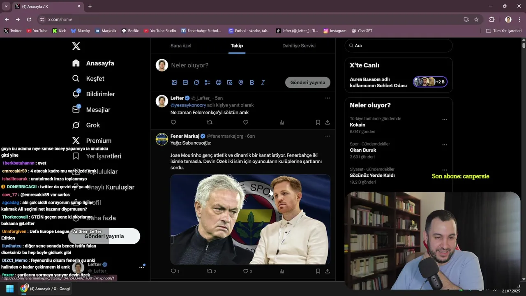Reload the page
526x296 pixels.
(29, 19)
